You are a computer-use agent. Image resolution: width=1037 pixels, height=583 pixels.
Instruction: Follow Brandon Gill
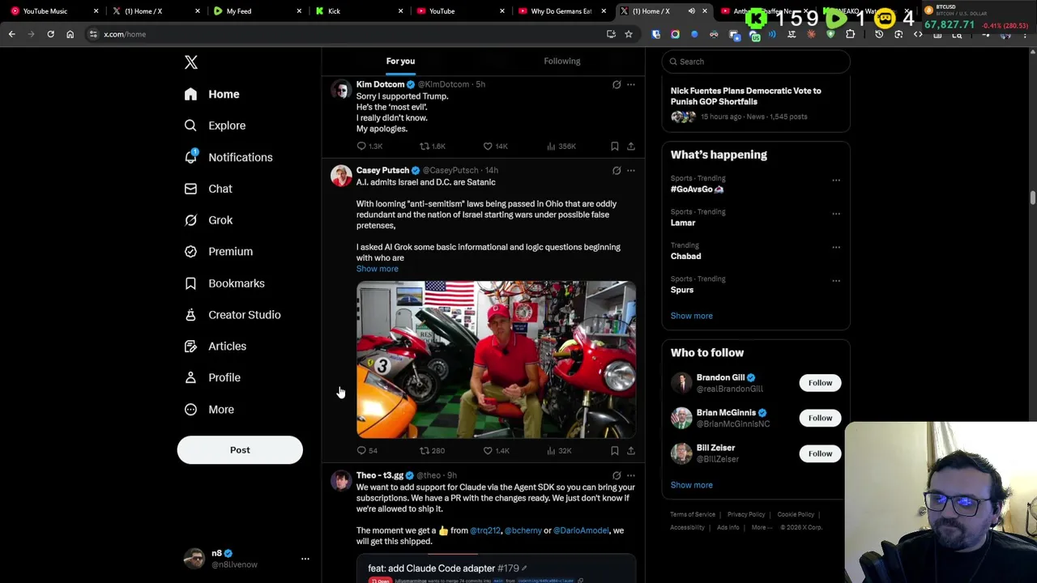[820, 383]
